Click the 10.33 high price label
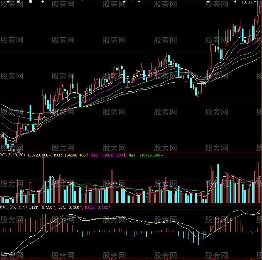 point(247,2)
